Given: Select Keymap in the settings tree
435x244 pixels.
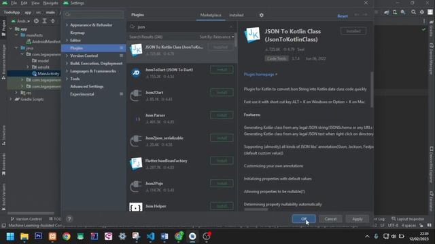Looking at the screenshot, I should click(77, 33).
